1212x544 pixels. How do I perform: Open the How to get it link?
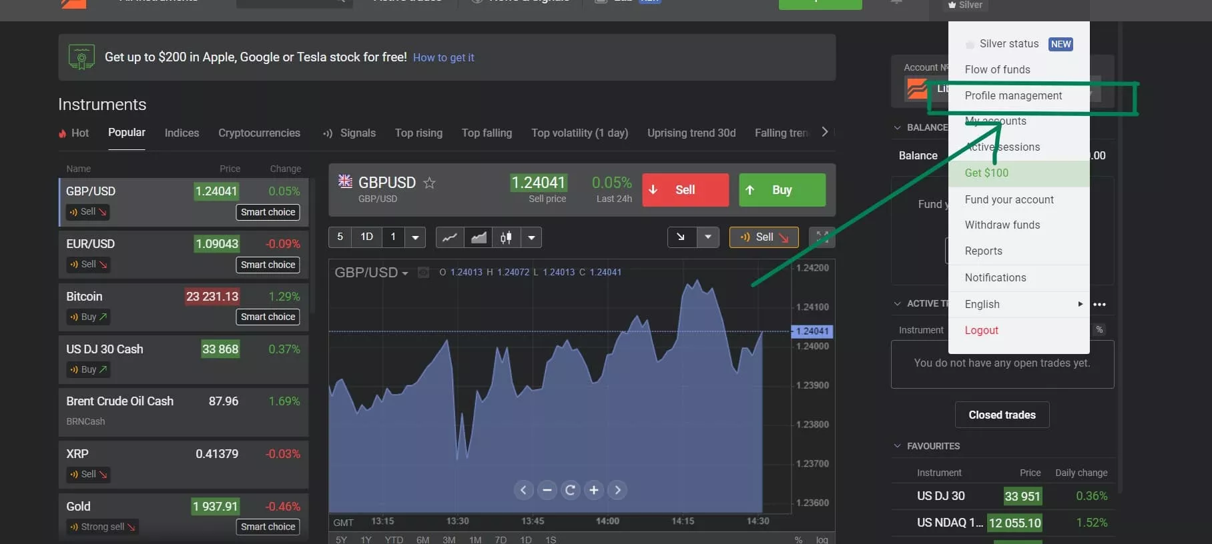tap(443, 58)
